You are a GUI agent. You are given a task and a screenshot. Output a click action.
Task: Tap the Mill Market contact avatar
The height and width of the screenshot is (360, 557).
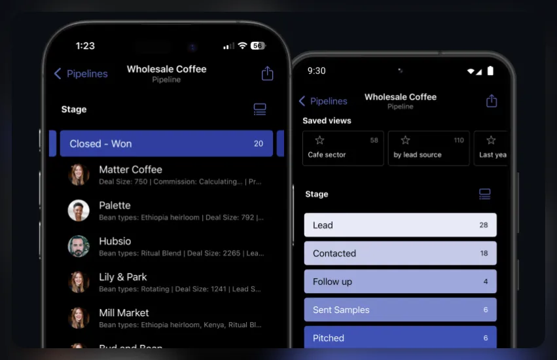click(x=79, y=317)
